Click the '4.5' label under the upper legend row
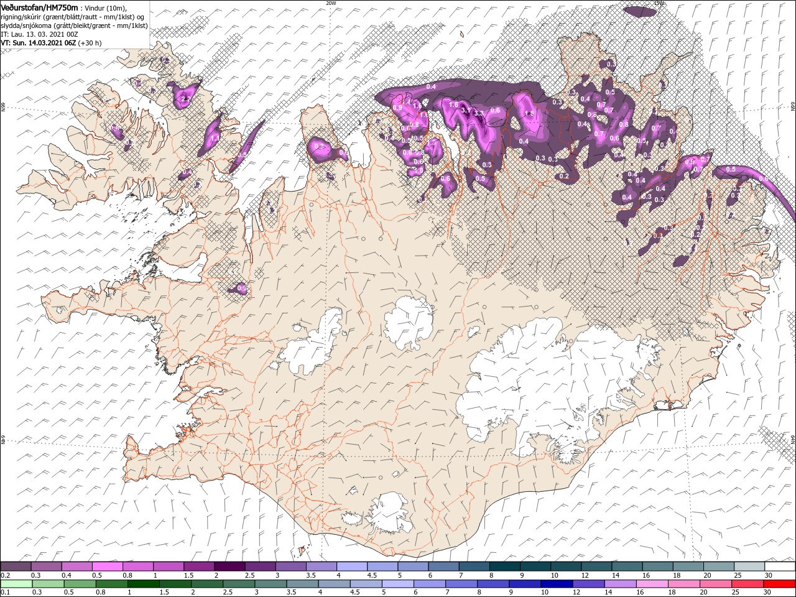Viewport: 796px width, 597px height. tap(372, 575)
